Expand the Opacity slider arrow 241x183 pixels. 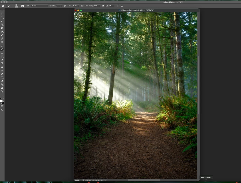tap(62, 6)
